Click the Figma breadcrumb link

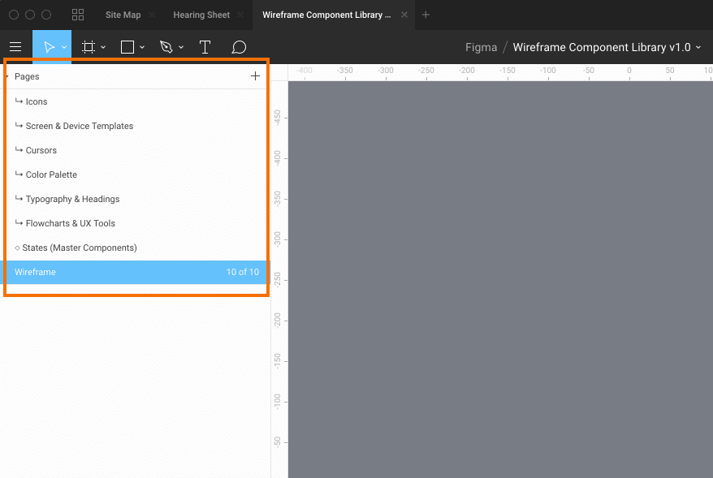481,47
